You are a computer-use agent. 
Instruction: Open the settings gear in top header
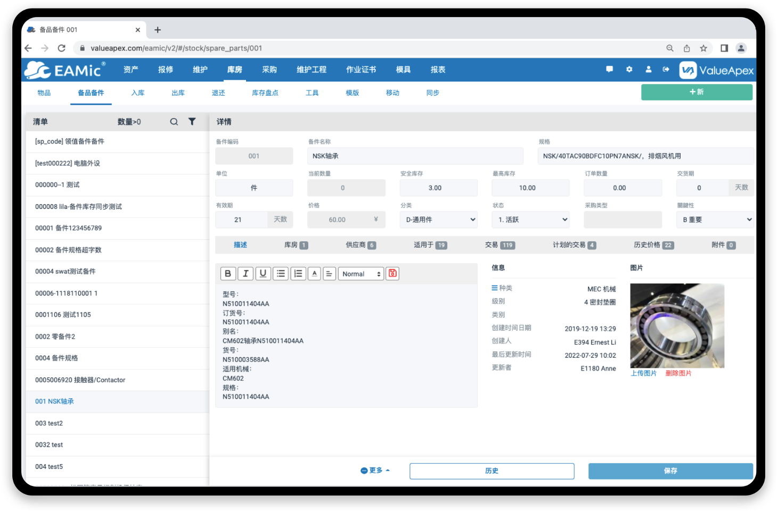pos(629,69)
